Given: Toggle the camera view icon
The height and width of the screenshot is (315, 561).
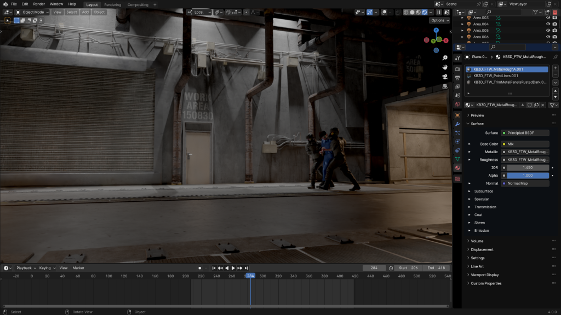Looking at the screenshot, I should click(445, 77).
